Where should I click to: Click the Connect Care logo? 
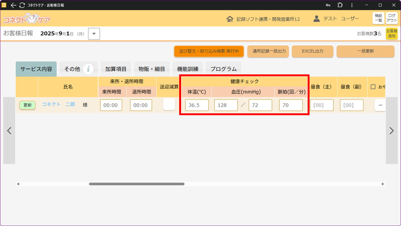point(27,19)
